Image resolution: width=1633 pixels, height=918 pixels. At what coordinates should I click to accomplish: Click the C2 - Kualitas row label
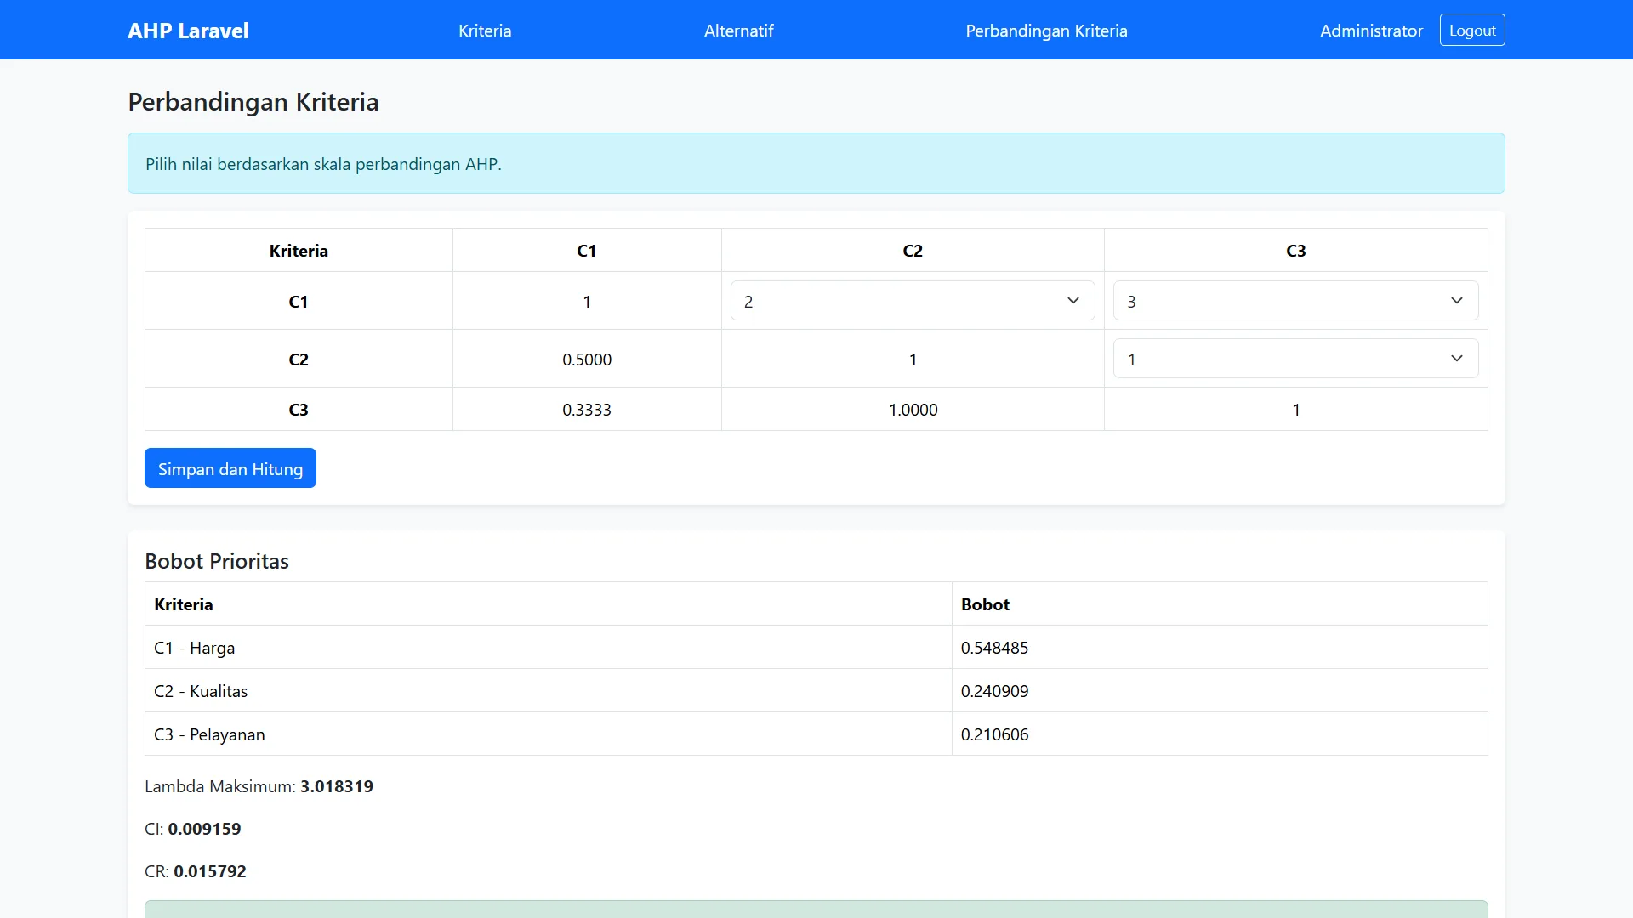(201, 691)
